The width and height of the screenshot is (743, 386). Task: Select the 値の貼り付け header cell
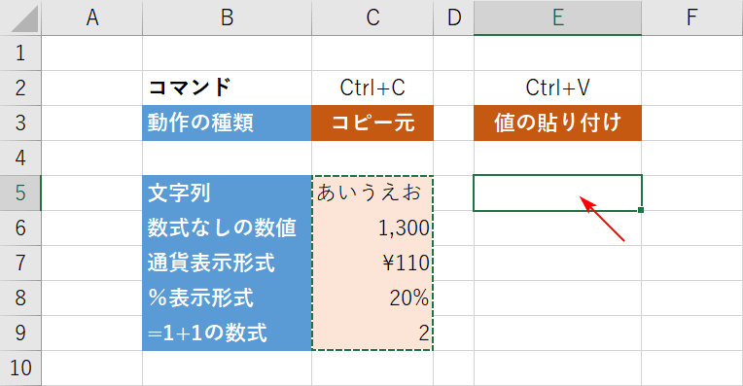pos(557,123)
